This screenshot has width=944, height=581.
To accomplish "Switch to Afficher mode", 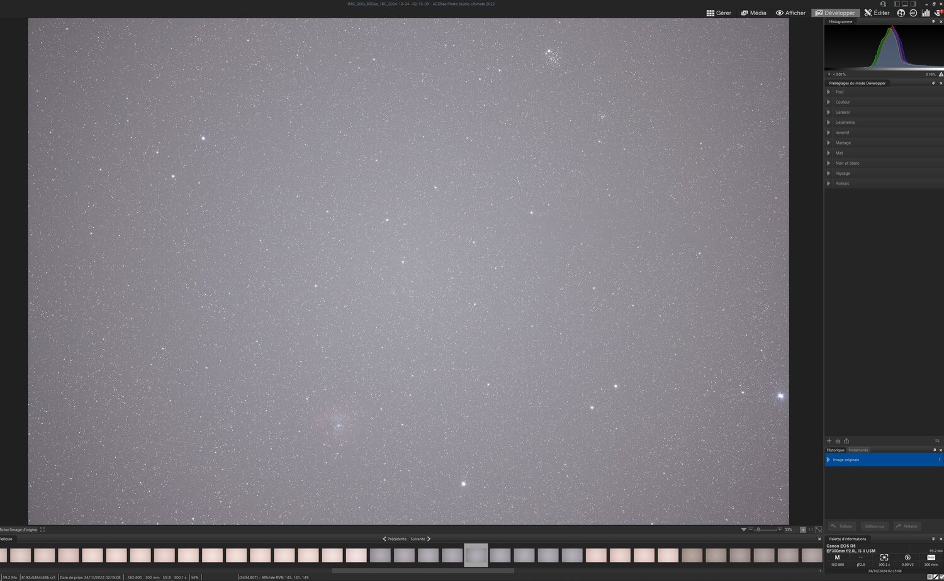I will (790, 13).
